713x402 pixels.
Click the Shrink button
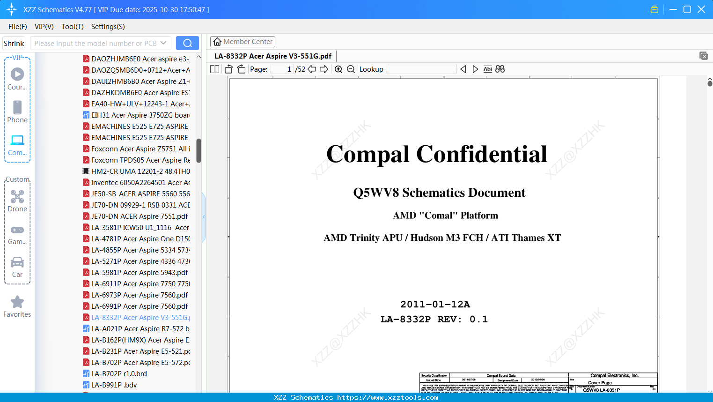14,43
